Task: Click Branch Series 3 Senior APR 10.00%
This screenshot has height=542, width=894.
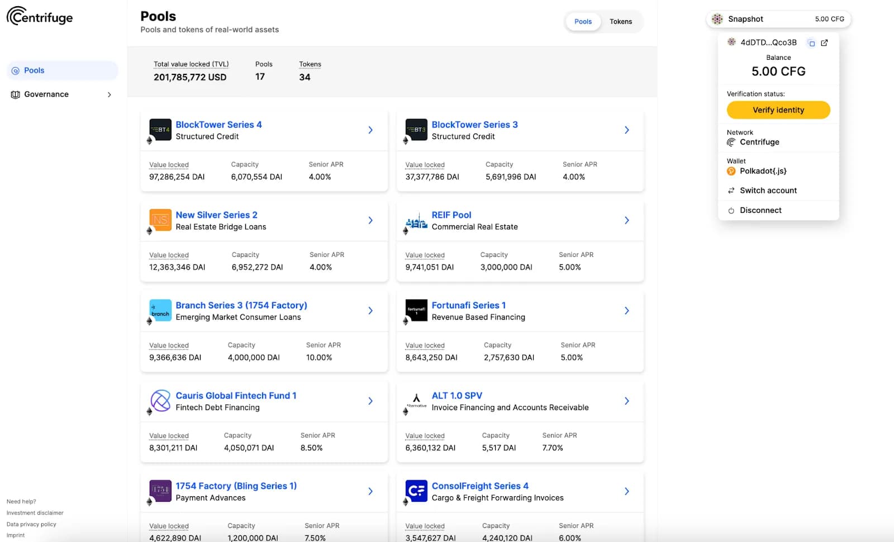Action: click(319, 358)
